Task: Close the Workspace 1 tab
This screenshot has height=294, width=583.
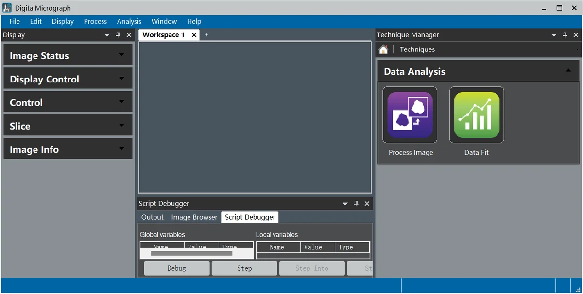Action: pyautogui.click(x=194, y=35)
